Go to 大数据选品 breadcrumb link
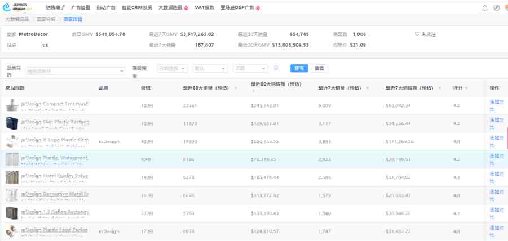Screen dimensions: 508x241 [17, 19]
